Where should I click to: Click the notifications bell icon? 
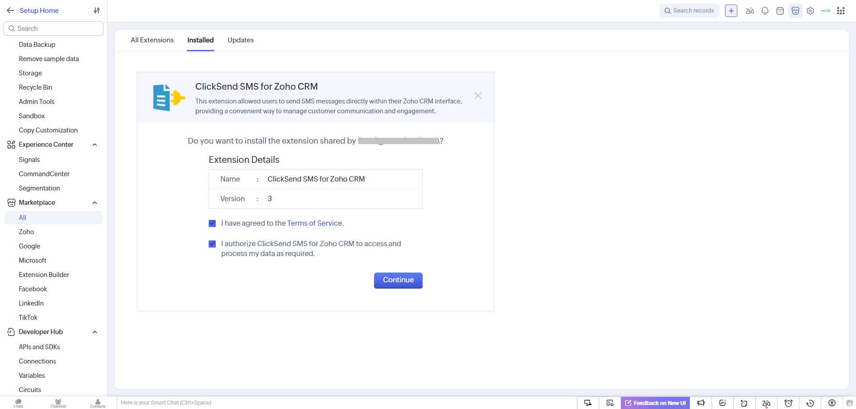(x=765, y=11)
